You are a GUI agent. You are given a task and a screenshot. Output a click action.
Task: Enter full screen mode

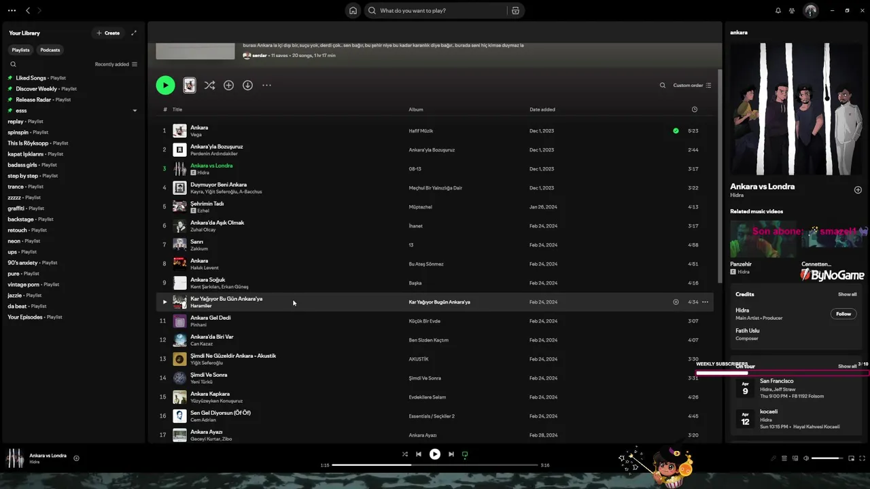(x=863, y=458)
